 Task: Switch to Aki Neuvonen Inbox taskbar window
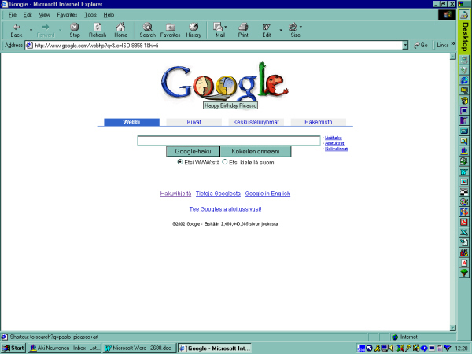pyautogui.click(x=65, y=348)
